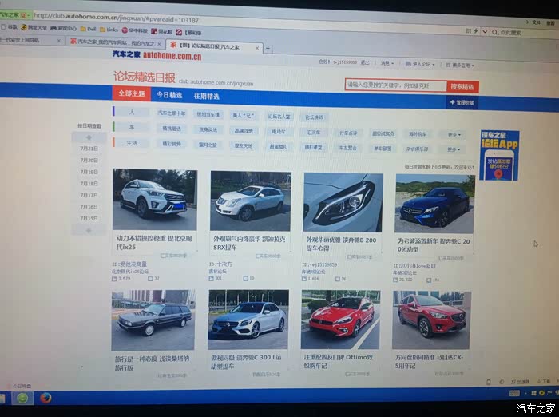Switch to the 往期精选 tab

coord(206,96)
